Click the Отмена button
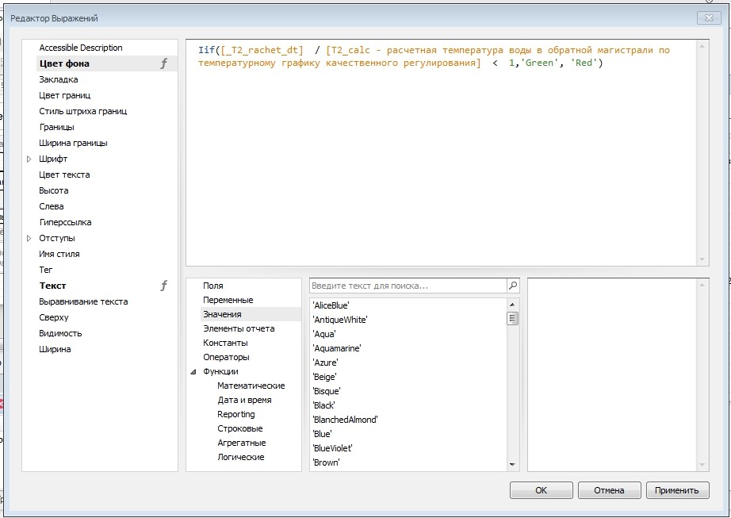This screenshot has width=731, height=518. (x=609, y=490)
